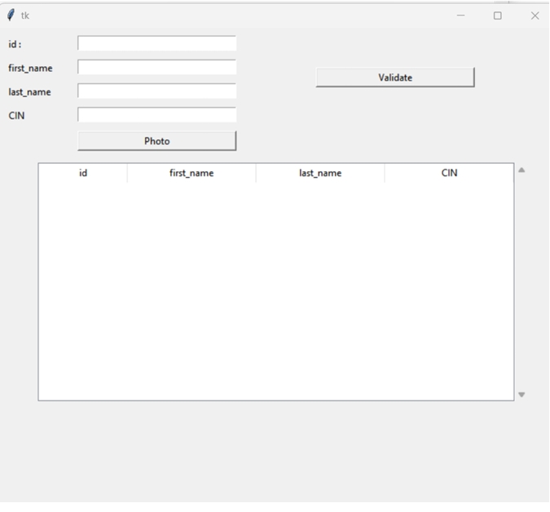Image resolution: width=550 pixels, height=512 pixels.
Task: Click the first_name label beside the entry field
Action: tap(30, 68)
